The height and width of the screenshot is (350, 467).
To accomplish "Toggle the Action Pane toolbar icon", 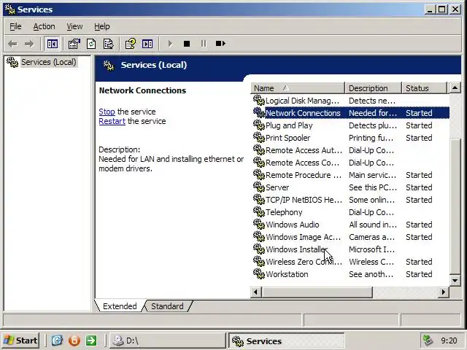I will click(147, 44).
